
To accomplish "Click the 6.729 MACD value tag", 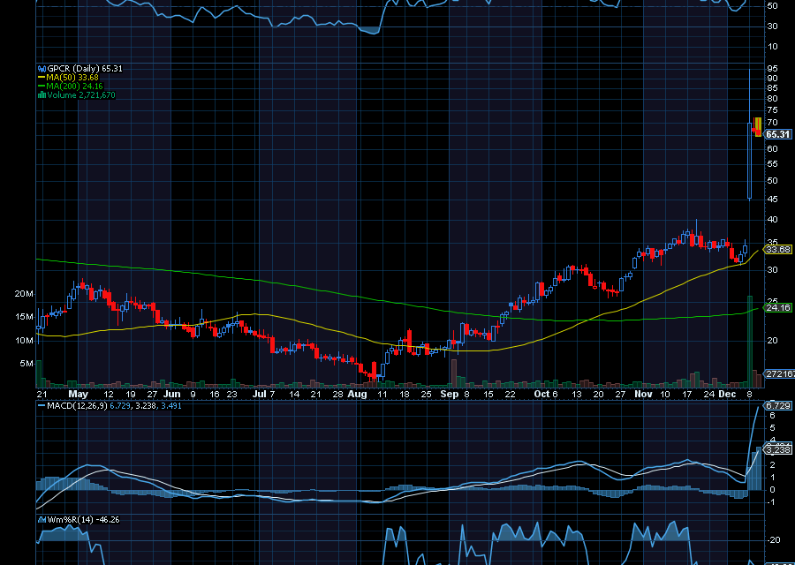I will click(777, 405).
